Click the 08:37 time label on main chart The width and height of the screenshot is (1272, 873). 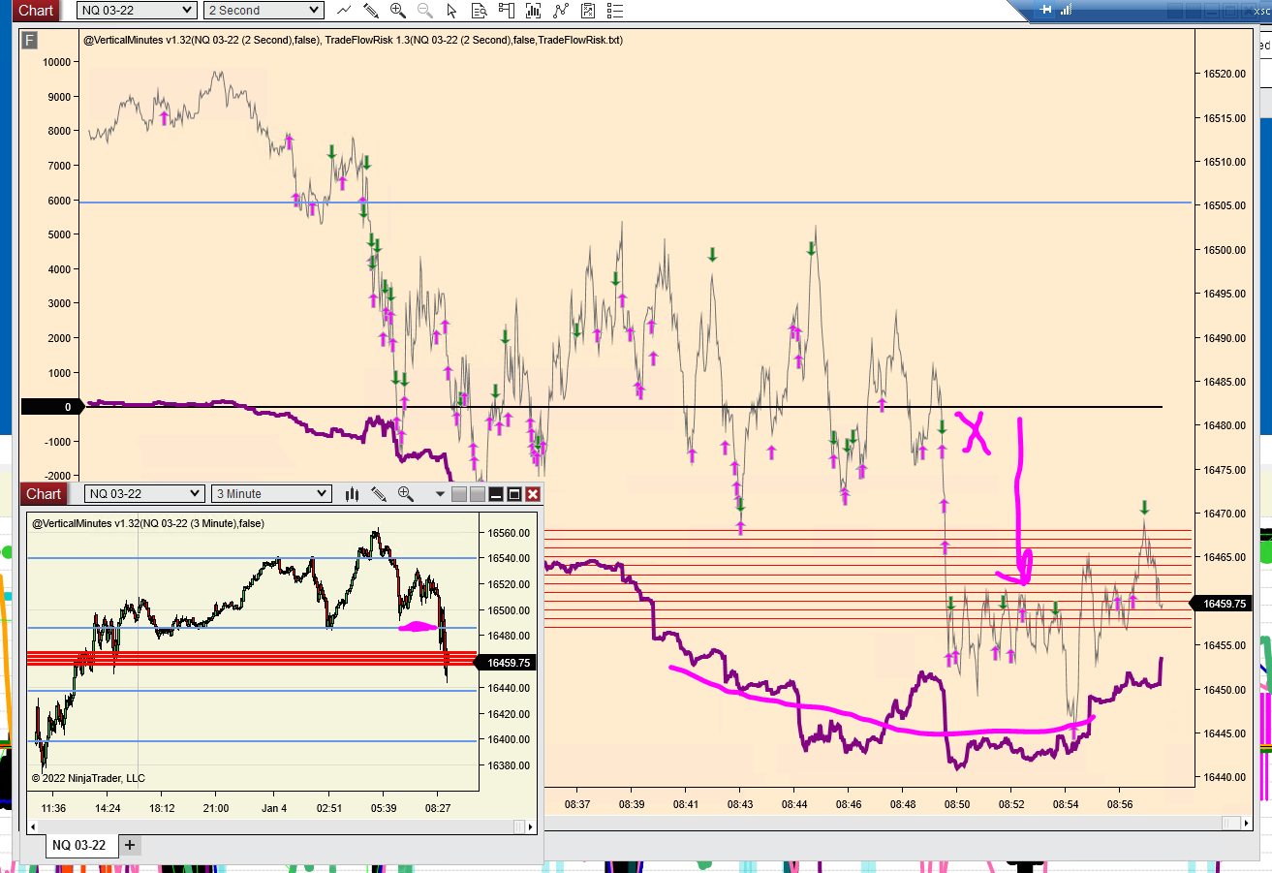coord(577,804)
